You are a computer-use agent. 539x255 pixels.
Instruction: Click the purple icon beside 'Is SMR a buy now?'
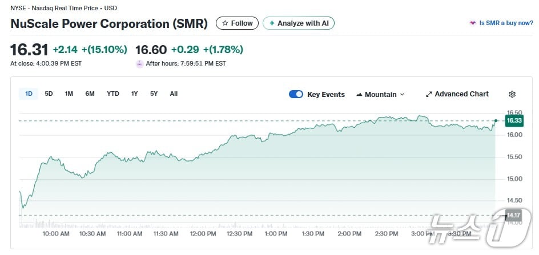click(x=472, y=23)
